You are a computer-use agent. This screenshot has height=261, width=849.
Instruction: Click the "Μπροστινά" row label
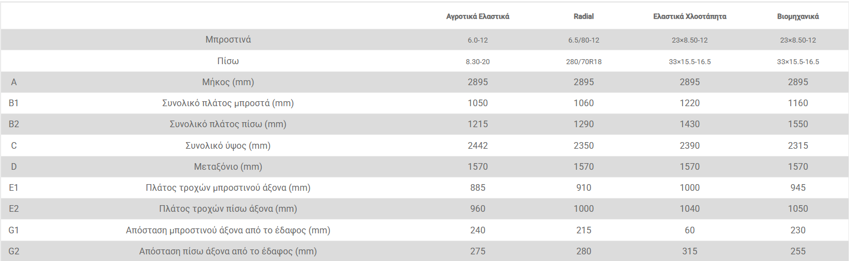(228, 40)
